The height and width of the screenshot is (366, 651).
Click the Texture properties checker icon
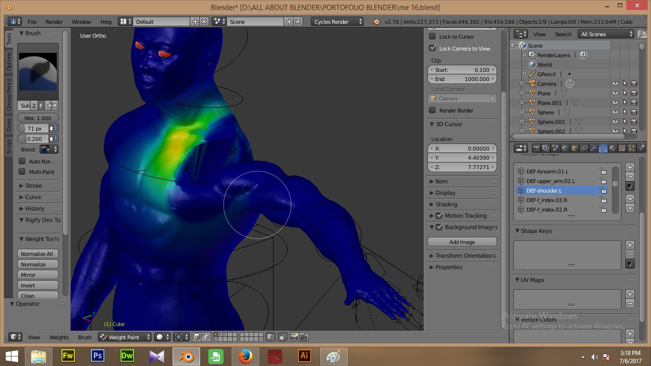pyautogui.click(x=622, y=148)
